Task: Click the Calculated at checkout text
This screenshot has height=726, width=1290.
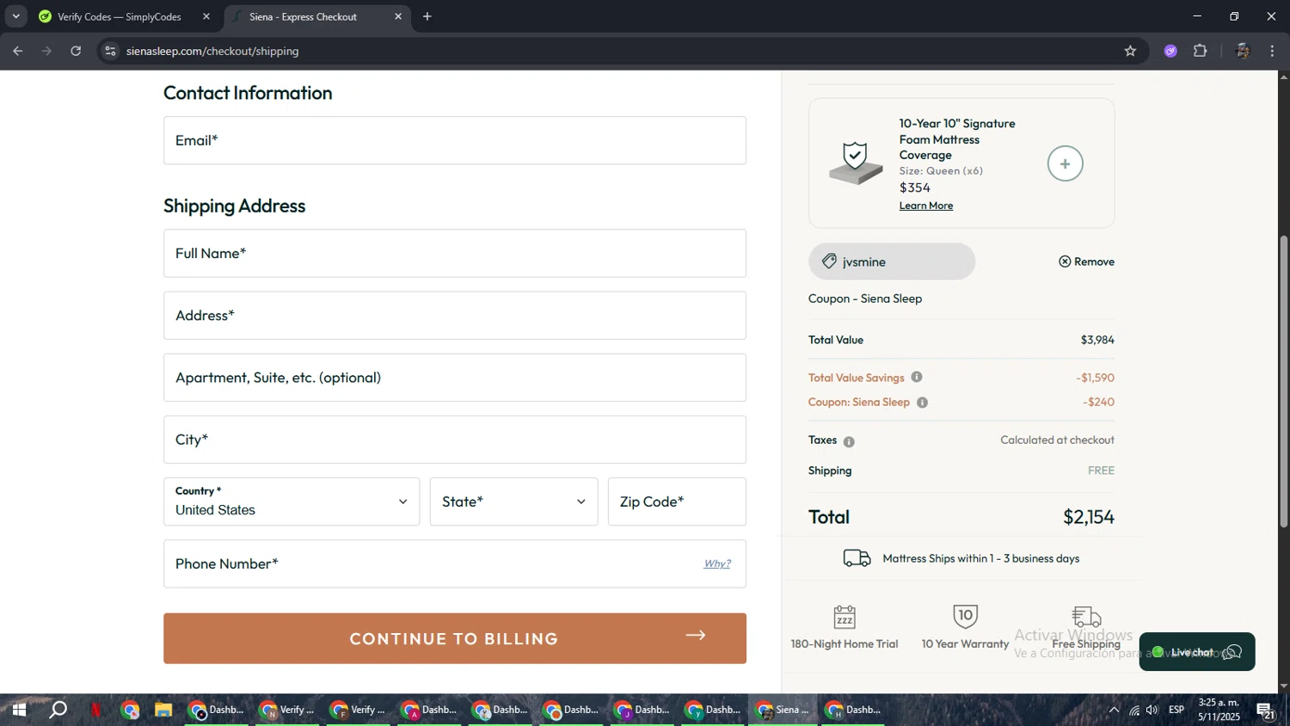Action: (1057, 440)
